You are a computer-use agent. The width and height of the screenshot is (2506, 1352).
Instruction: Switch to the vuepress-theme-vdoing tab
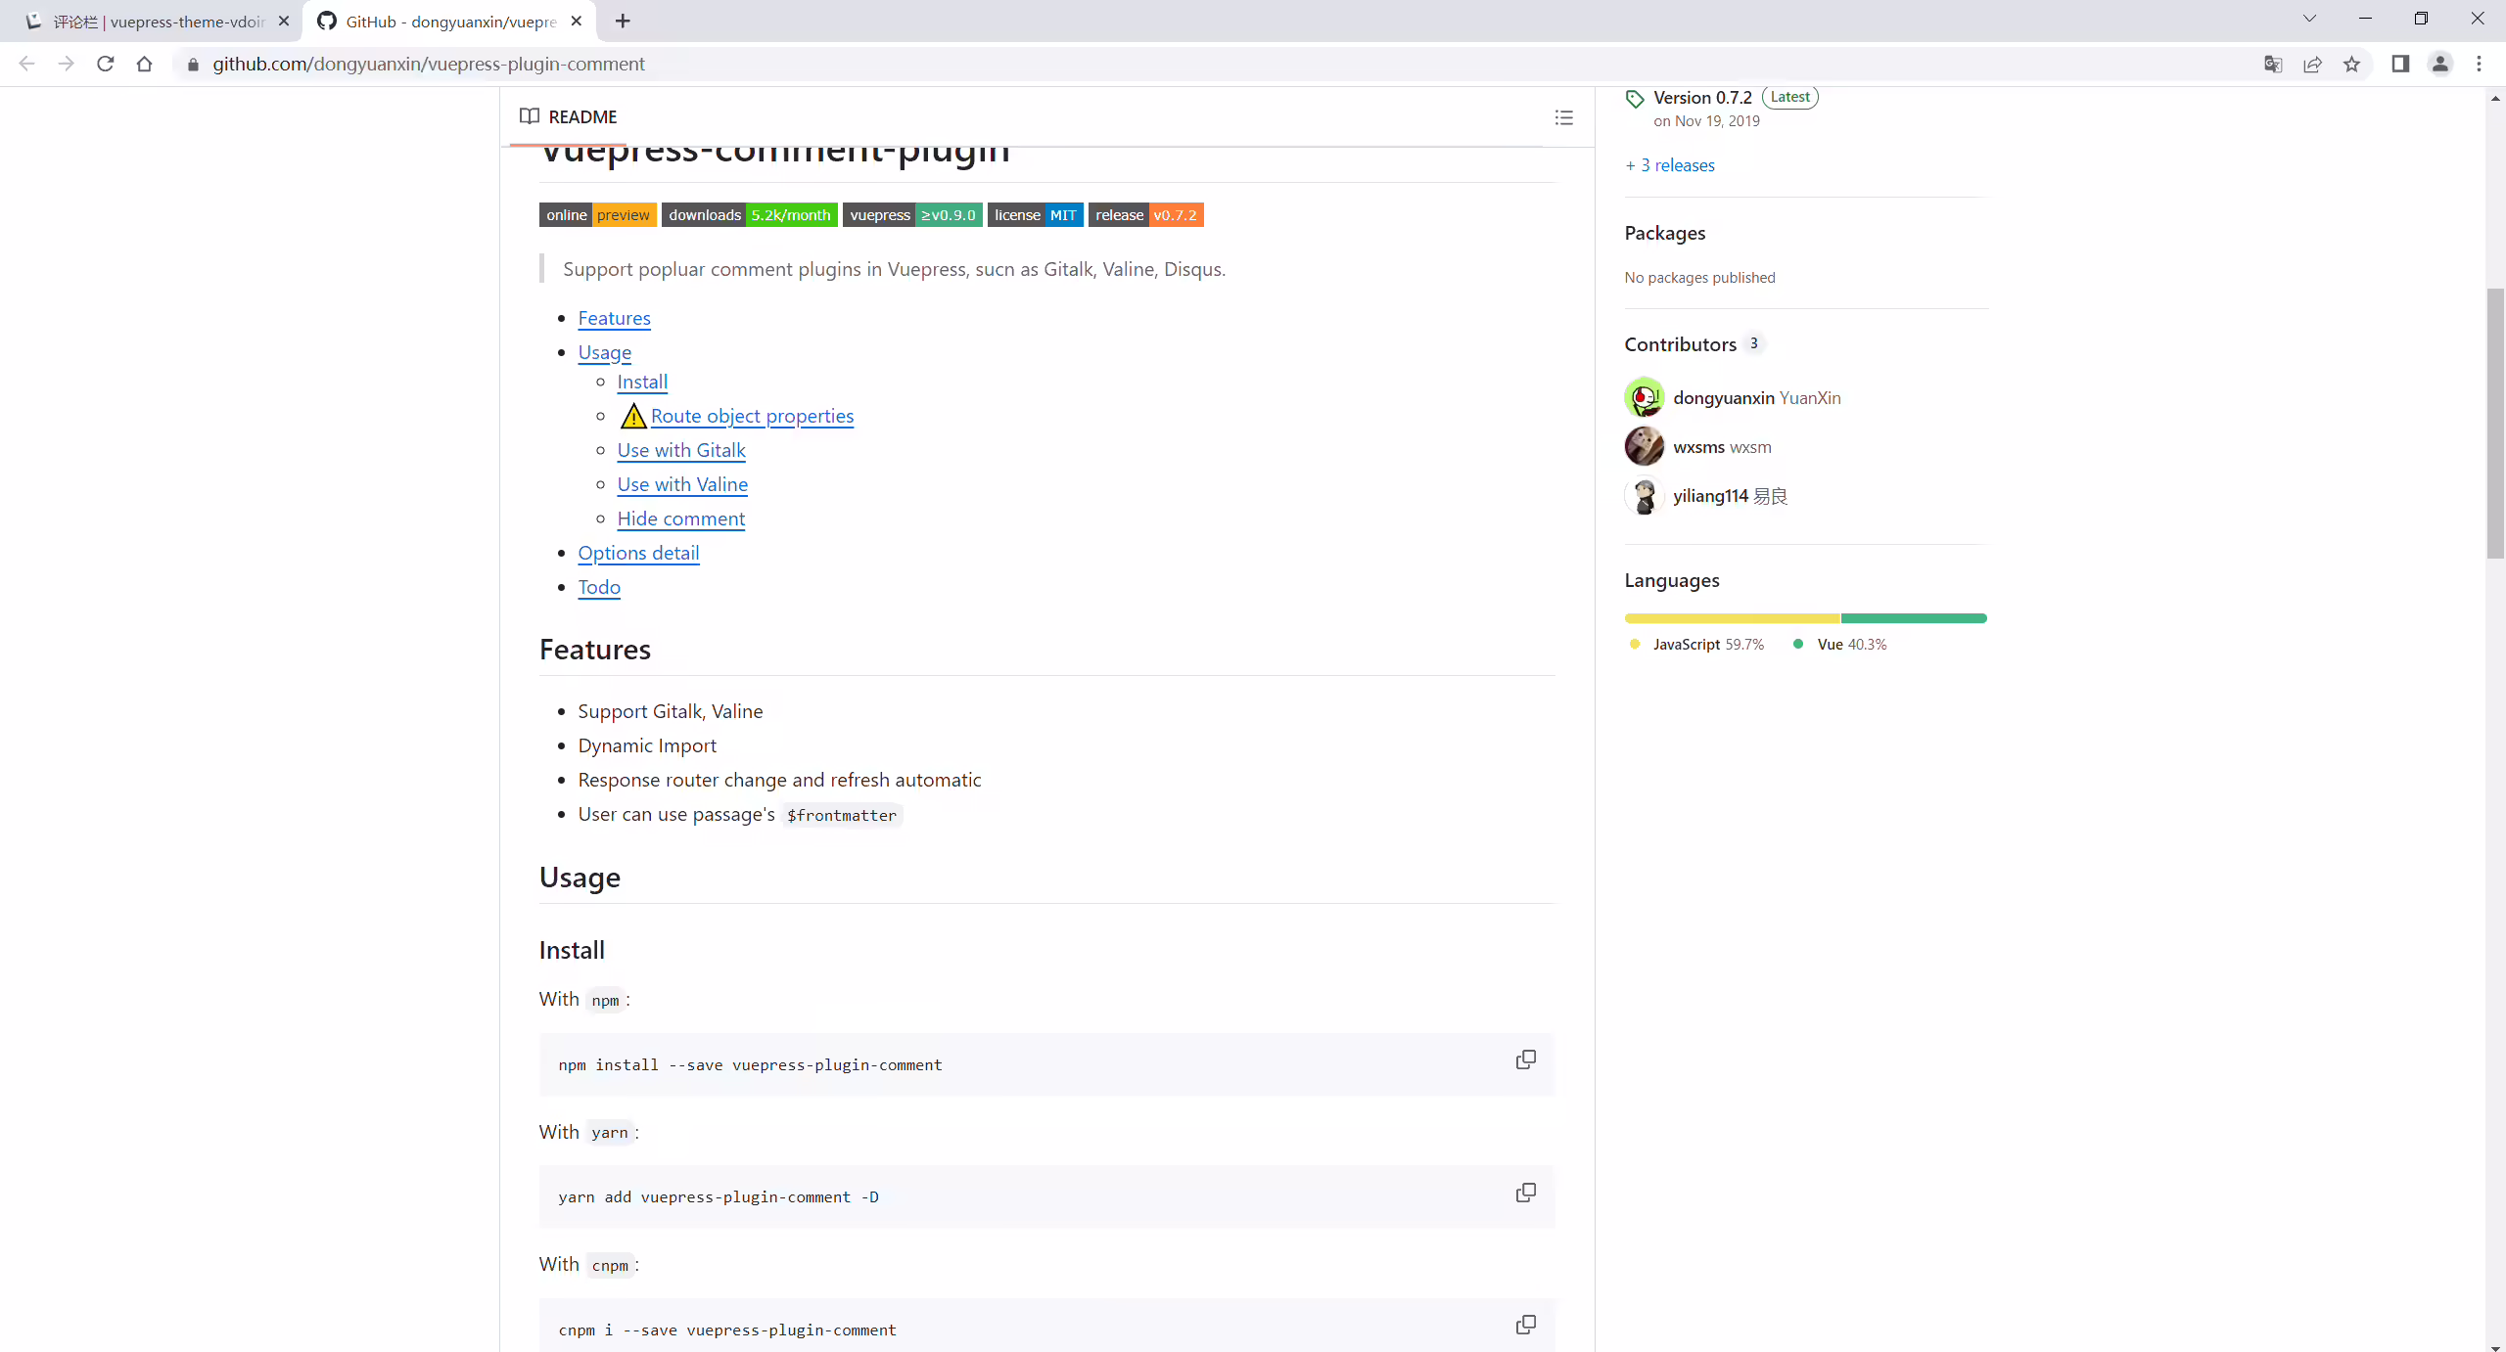point(157,22)
